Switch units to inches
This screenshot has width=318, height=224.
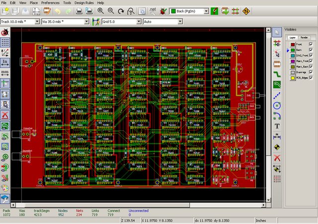(5, 62)
